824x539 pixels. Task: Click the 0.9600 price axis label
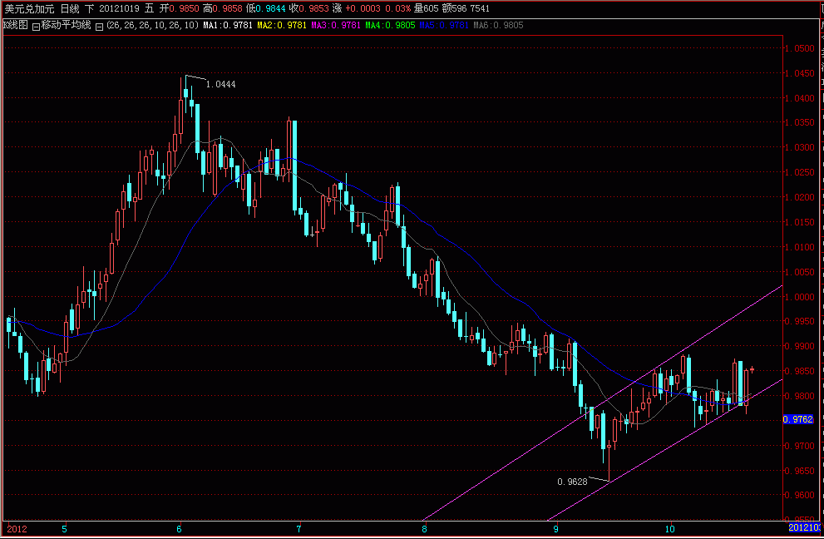pos(799,495)
